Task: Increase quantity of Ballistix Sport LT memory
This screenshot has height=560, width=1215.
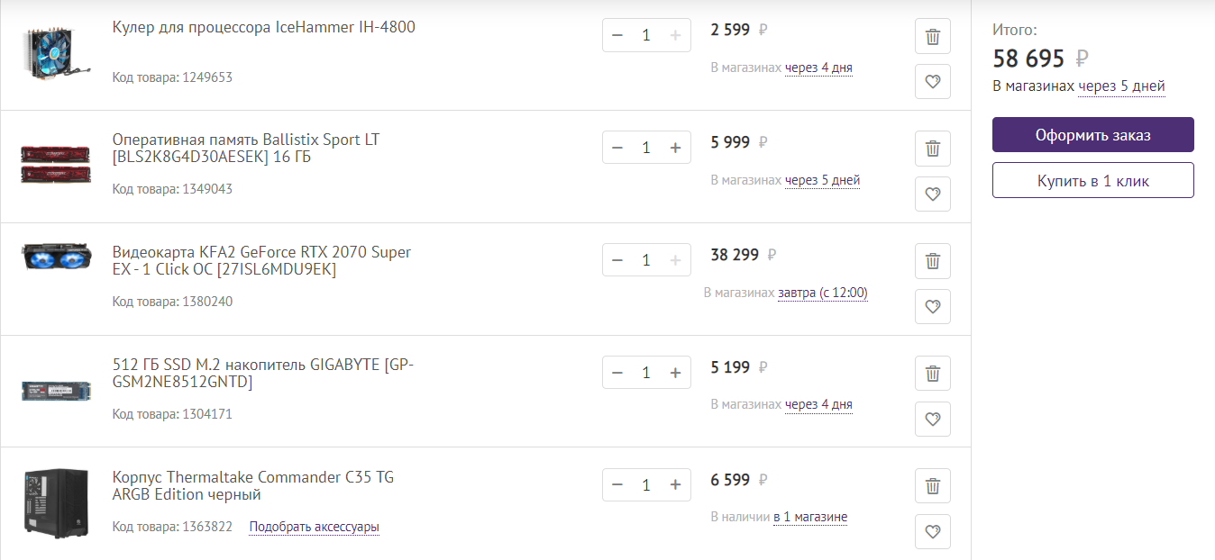Action: (x=675, y=148)
